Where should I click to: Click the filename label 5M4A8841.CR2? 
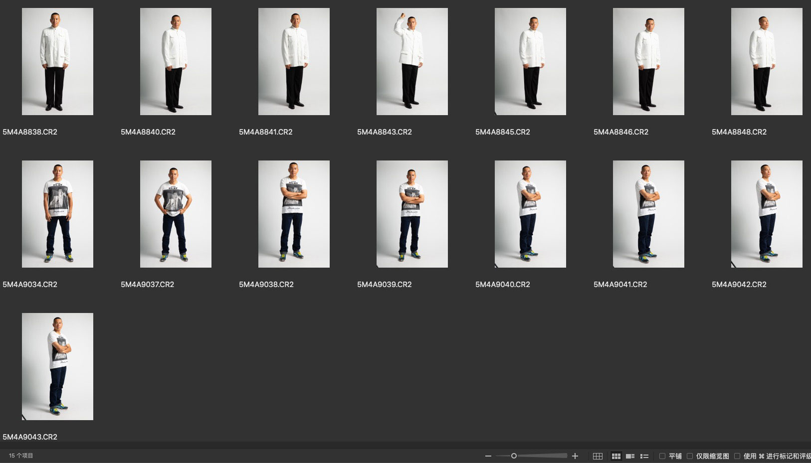click(x=265, y=132)
